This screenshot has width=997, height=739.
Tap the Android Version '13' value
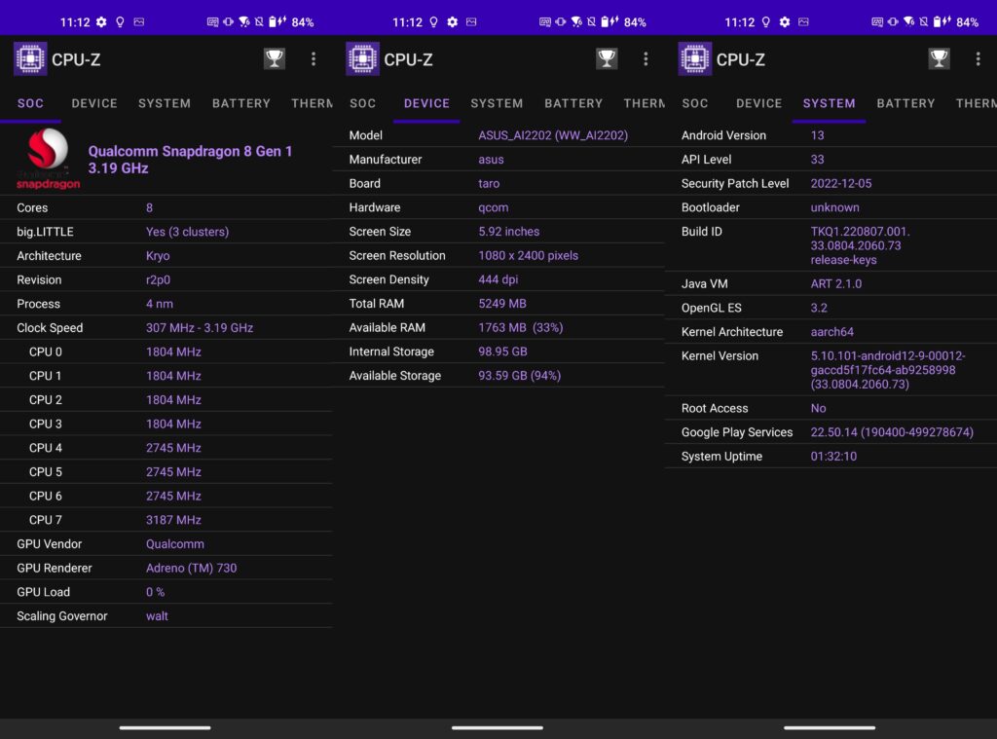pos(817,135)
